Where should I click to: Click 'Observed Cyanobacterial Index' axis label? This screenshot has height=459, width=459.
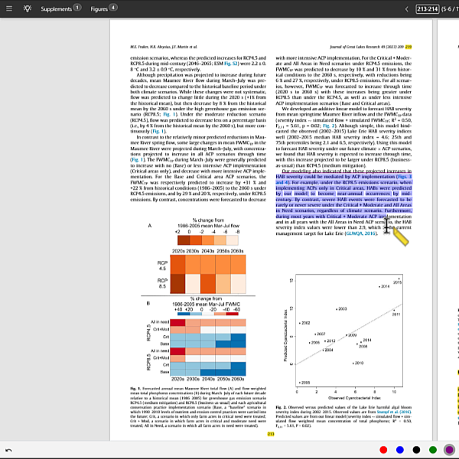(354, 398)
